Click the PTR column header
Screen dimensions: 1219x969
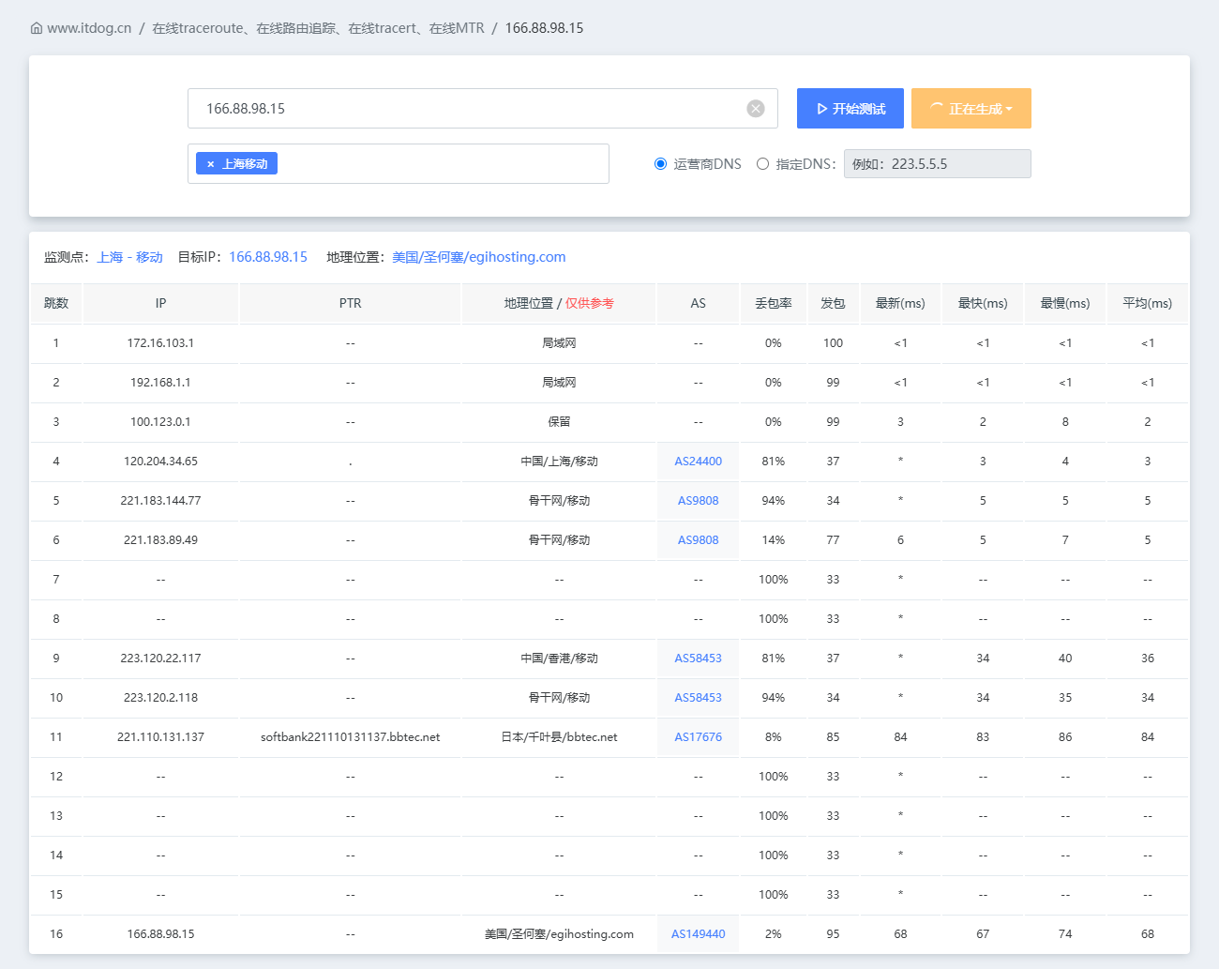point(351,303)
